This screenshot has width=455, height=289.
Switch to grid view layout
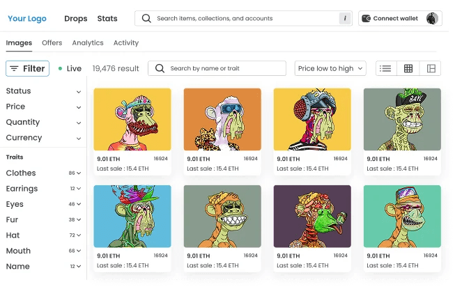(408, 68)
